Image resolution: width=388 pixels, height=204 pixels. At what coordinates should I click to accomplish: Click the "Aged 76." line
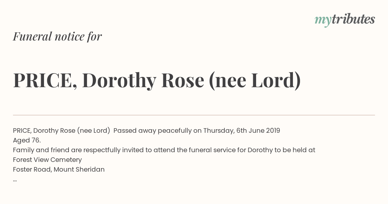(x=27, y=140)
